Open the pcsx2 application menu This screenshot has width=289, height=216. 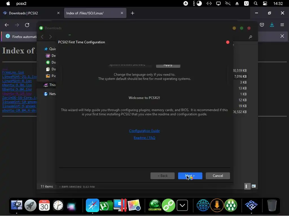[x=21, y=3]
